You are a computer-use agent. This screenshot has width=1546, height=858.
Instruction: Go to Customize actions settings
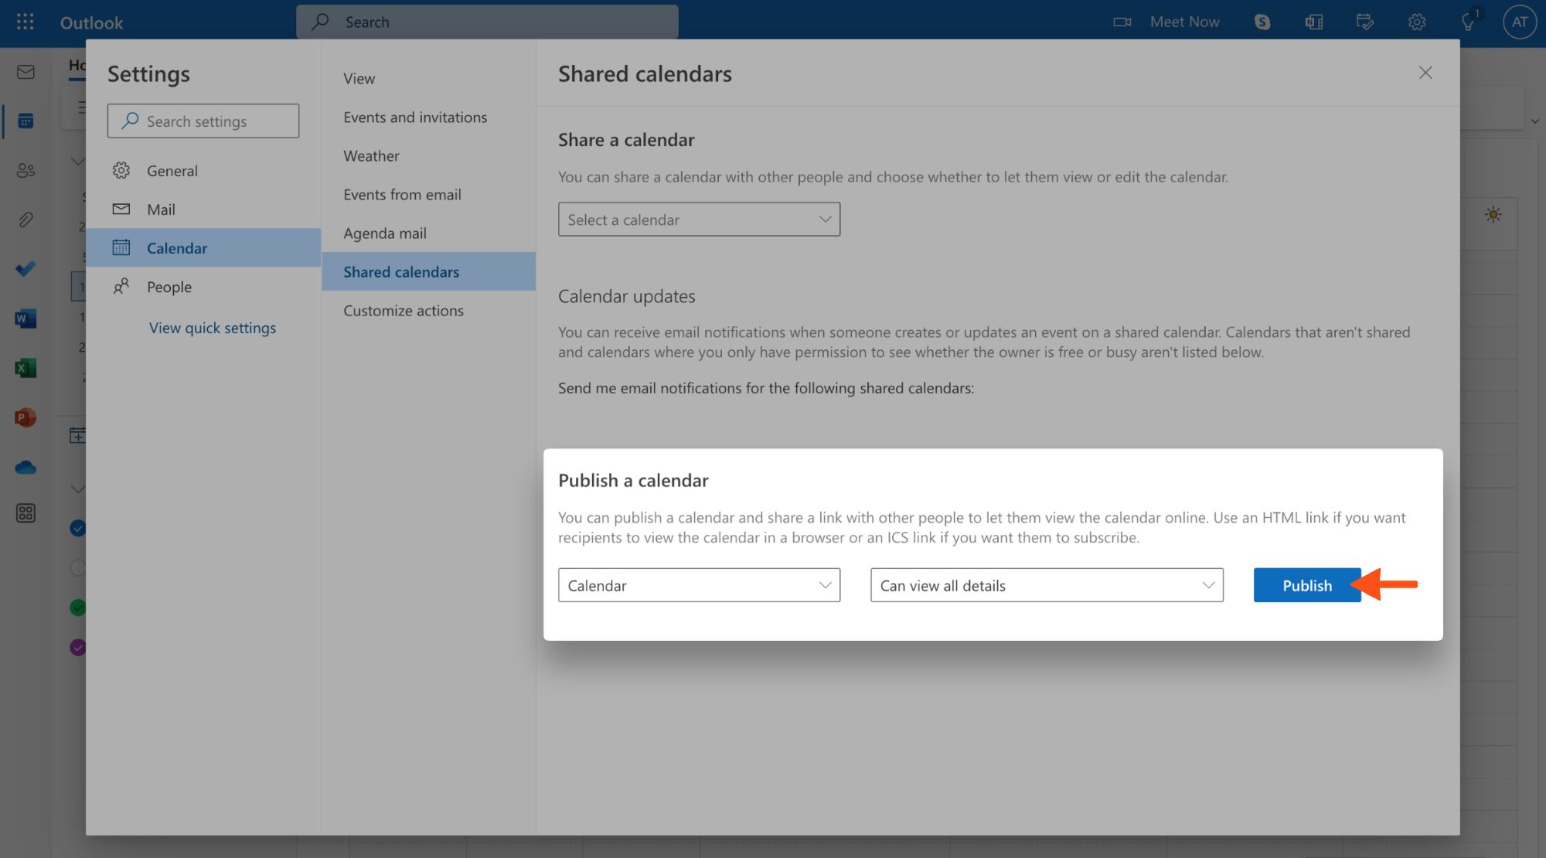point(404,311)
